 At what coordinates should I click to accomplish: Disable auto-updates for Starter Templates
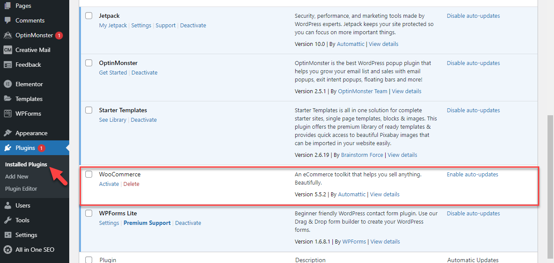(x=473, y=110)
